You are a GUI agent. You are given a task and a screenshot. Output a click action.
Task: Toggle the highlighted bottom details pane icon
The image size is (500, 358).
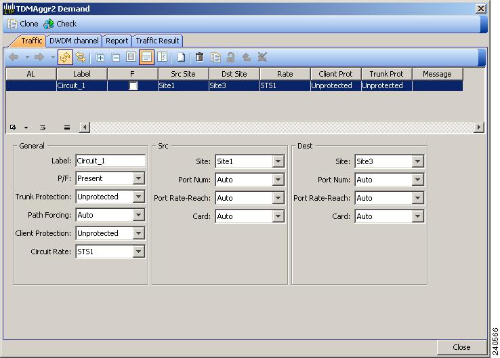[x=147, y=58]
